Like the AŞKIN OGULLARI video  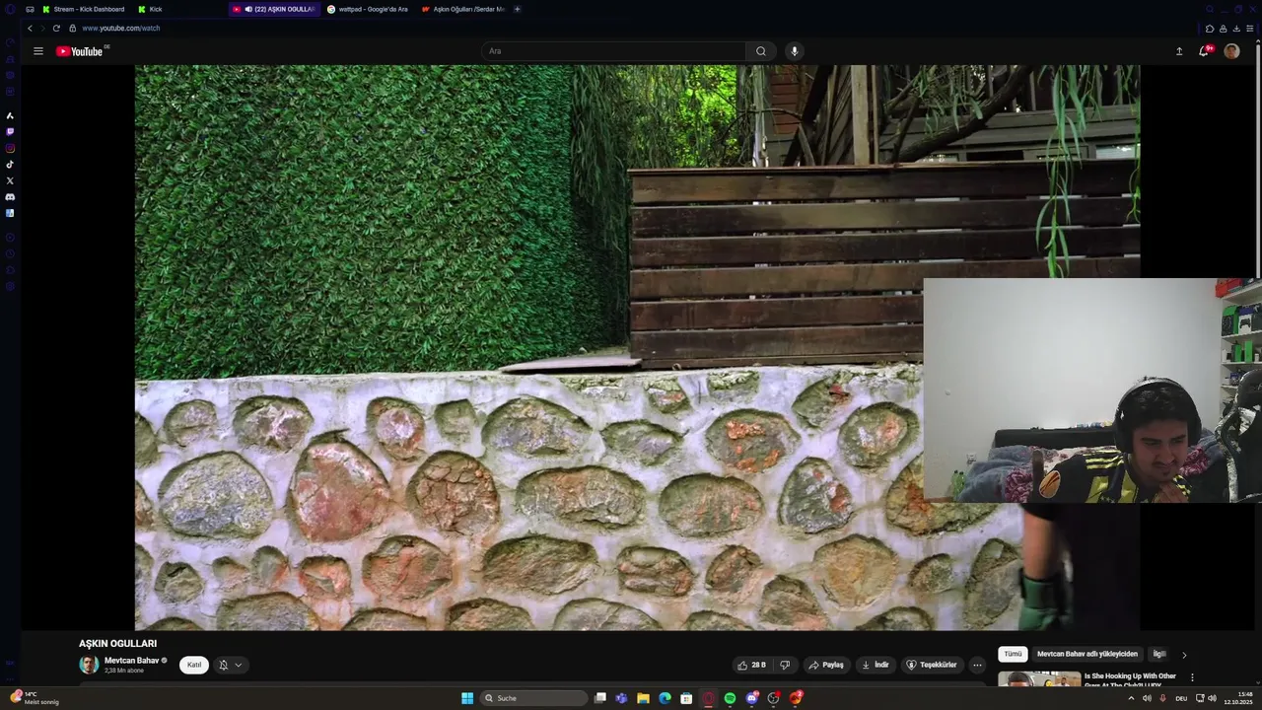click(752, 665)
